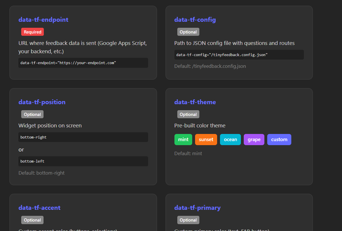Screen dimensions: 342x231
Task: Click the Optional badge under data-tf-theme
Action: tap(188, 114)
